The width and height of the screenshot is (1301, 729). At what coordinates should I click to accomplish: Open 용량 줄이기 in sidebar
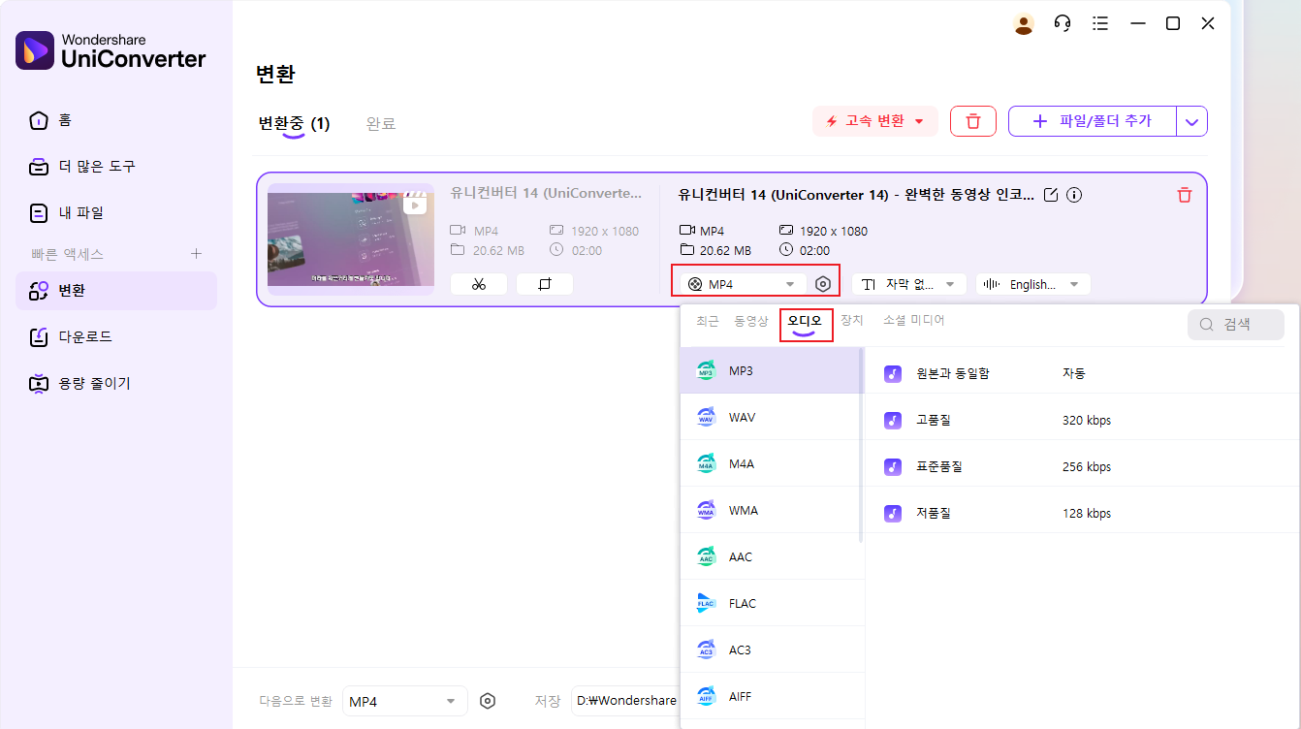click(116, 383)
